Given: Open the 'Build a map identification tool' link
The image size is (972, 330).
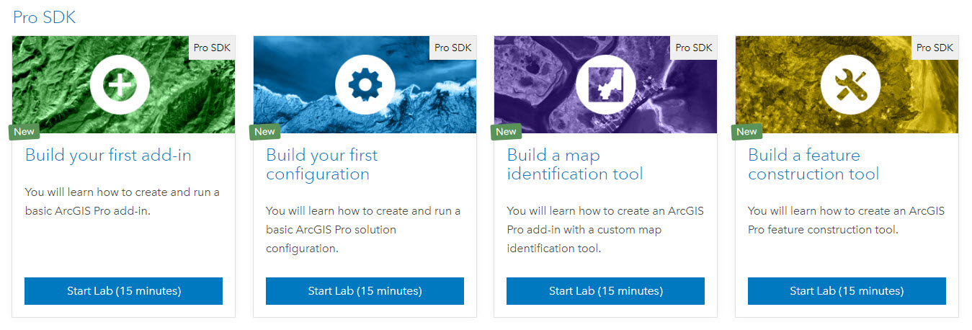Looking at the screenshot, I should pyautogui.click(x=575, y=164).
